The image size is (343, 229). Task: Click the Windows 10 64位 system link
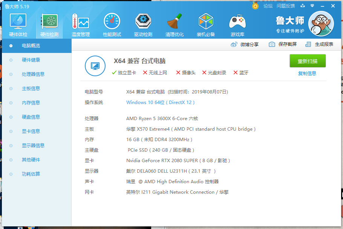pos(161,102)
